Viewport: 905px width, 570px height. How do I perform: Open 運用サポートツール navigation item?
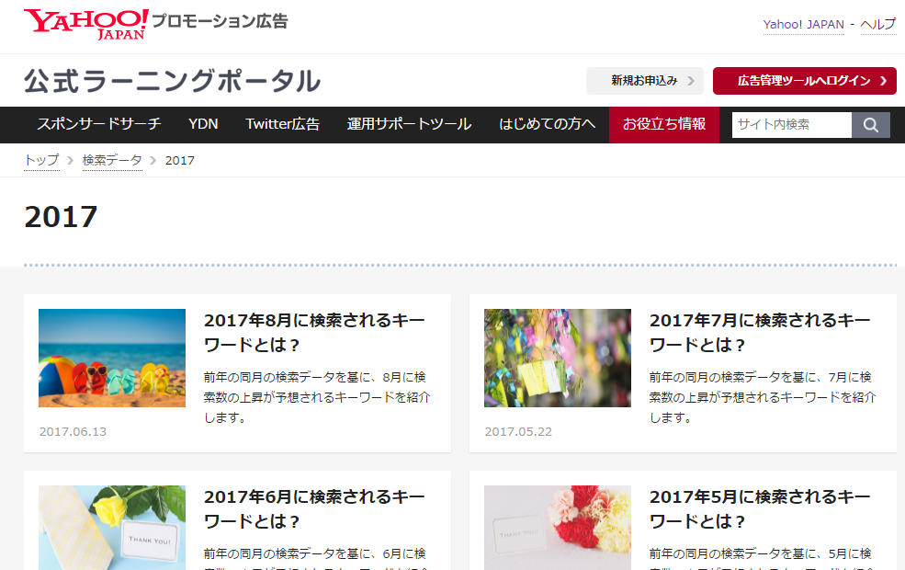click(409, 124)
